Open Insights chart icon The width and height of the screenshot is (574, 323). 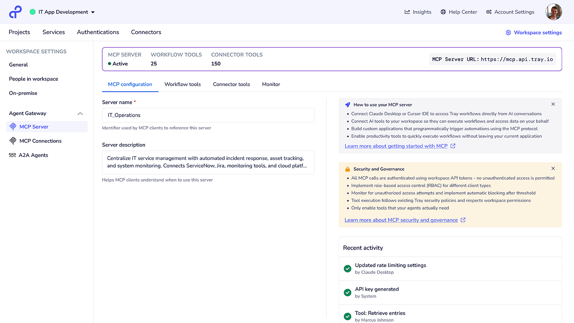tap(407, 12)
